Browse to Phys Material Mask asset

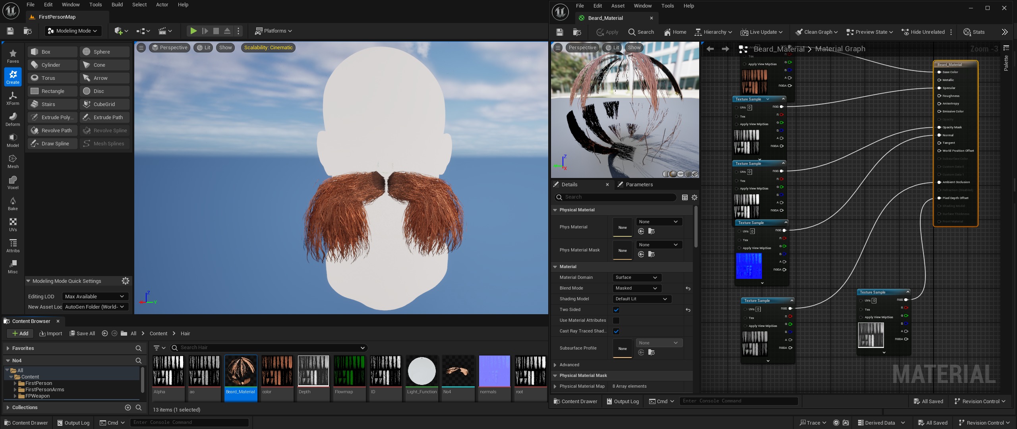[651, 254]
